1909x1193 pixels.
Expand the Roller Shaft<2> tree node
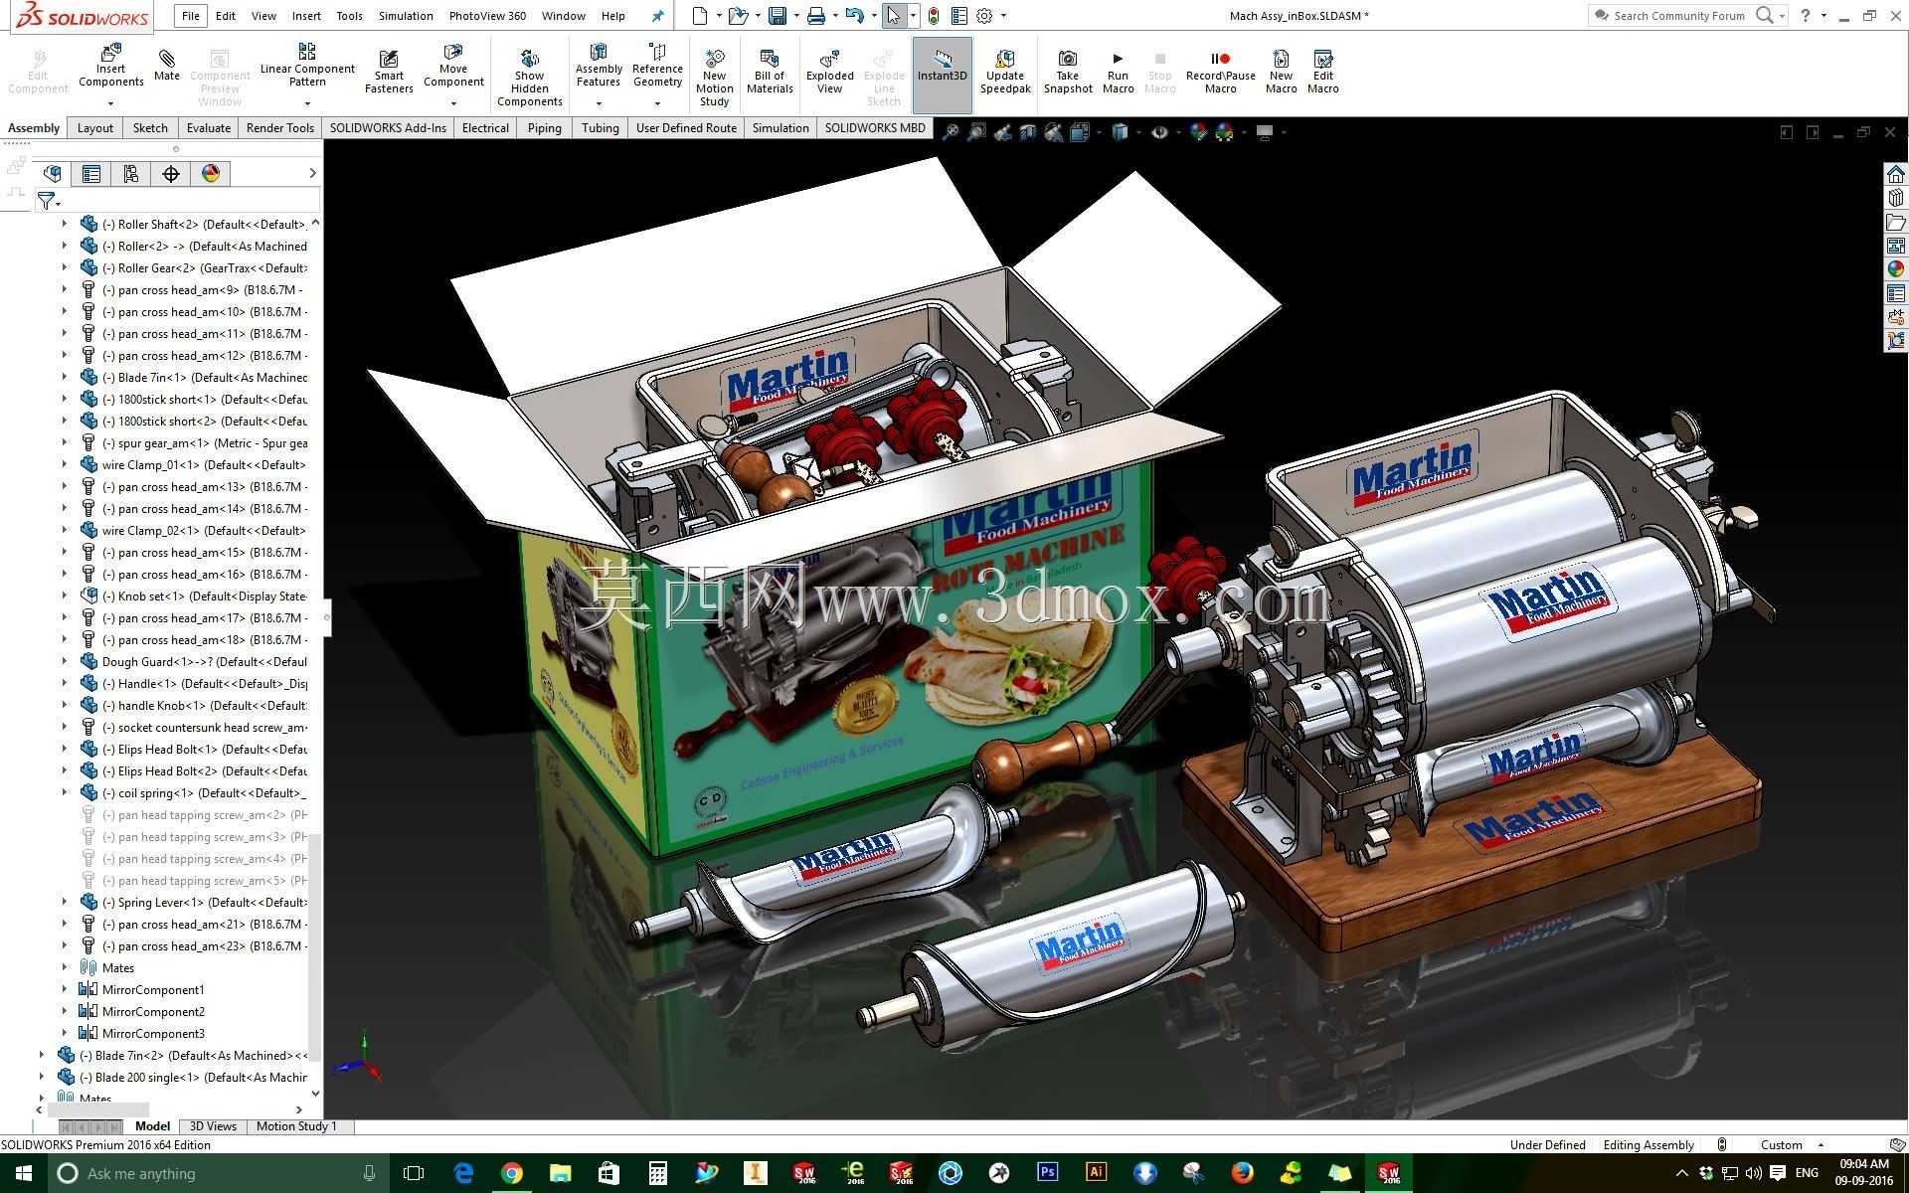(65, 224)
